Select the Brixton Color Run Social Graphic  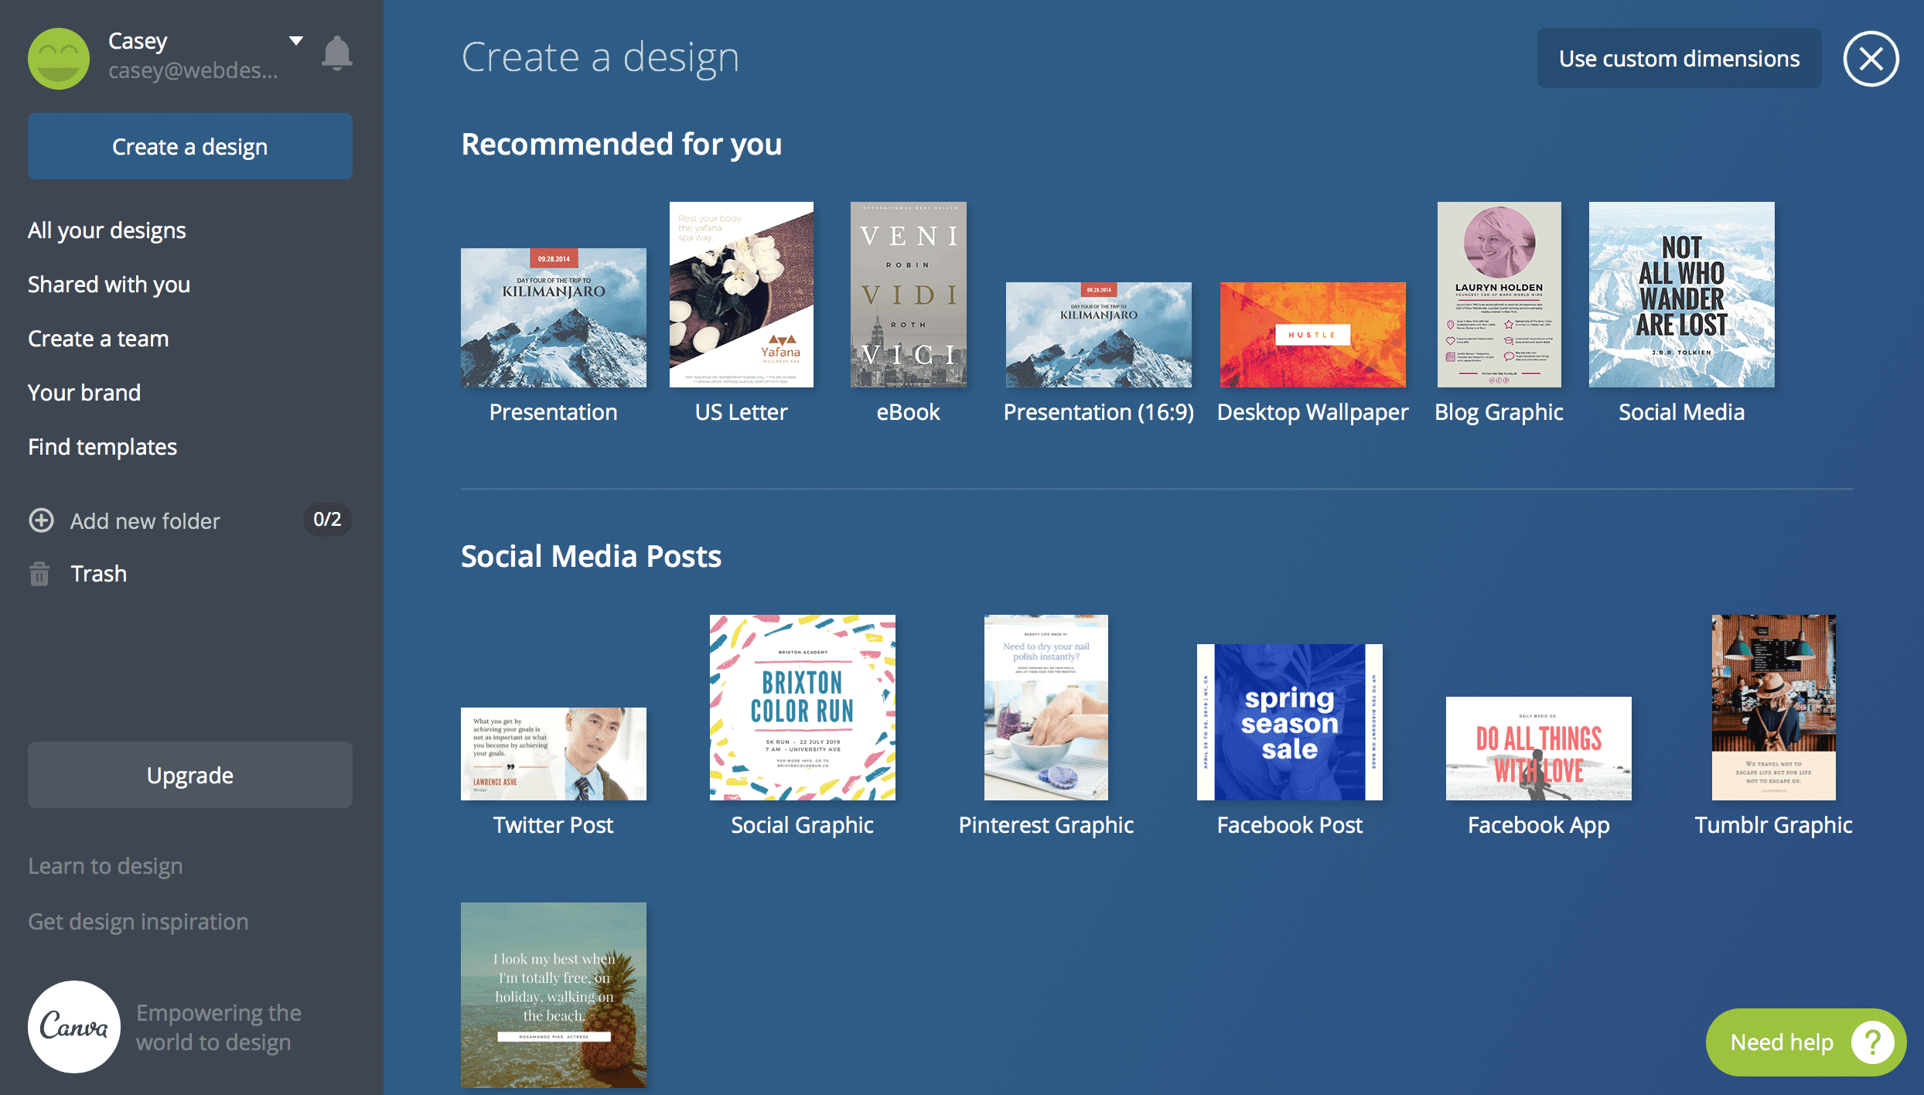[x=802, y=708]
